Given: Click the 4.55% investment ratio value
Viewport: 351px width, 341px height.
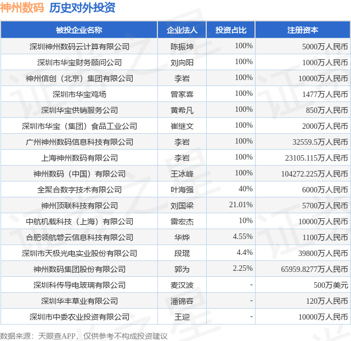Looking at the screenshot, I should coord(242,236).
